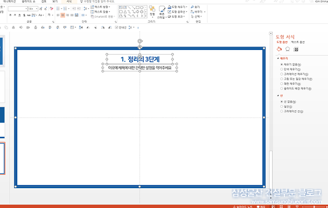Open Align Text (텍스트 맞춤) dropdown
328x208 pixels.
100,11
